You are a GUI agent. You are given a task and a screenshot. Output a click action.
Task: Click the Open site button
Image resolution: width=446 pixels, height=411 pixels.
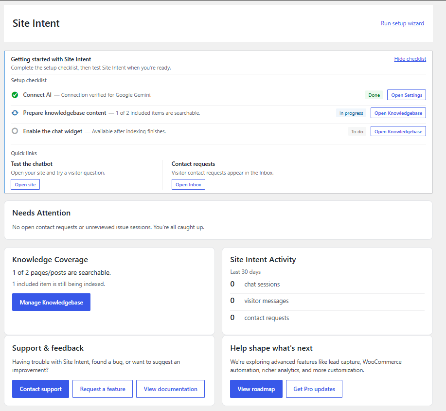point(25,185)
